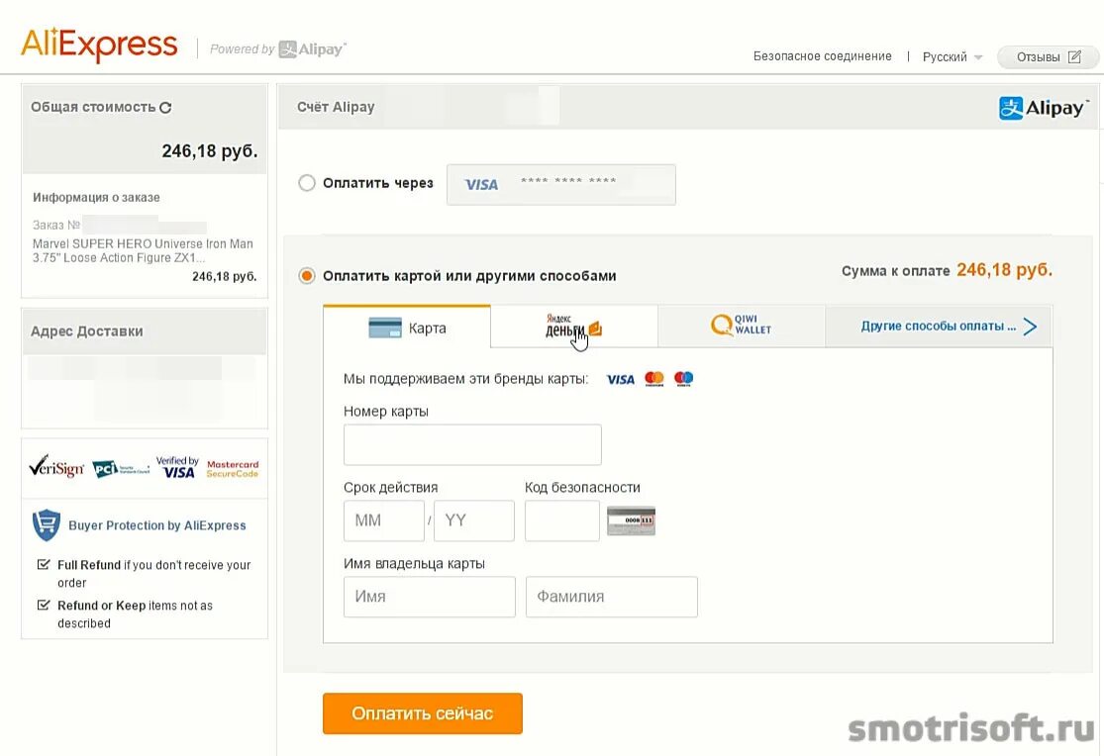Click the Отзывы feedback button

click(x=1048, y=57)
